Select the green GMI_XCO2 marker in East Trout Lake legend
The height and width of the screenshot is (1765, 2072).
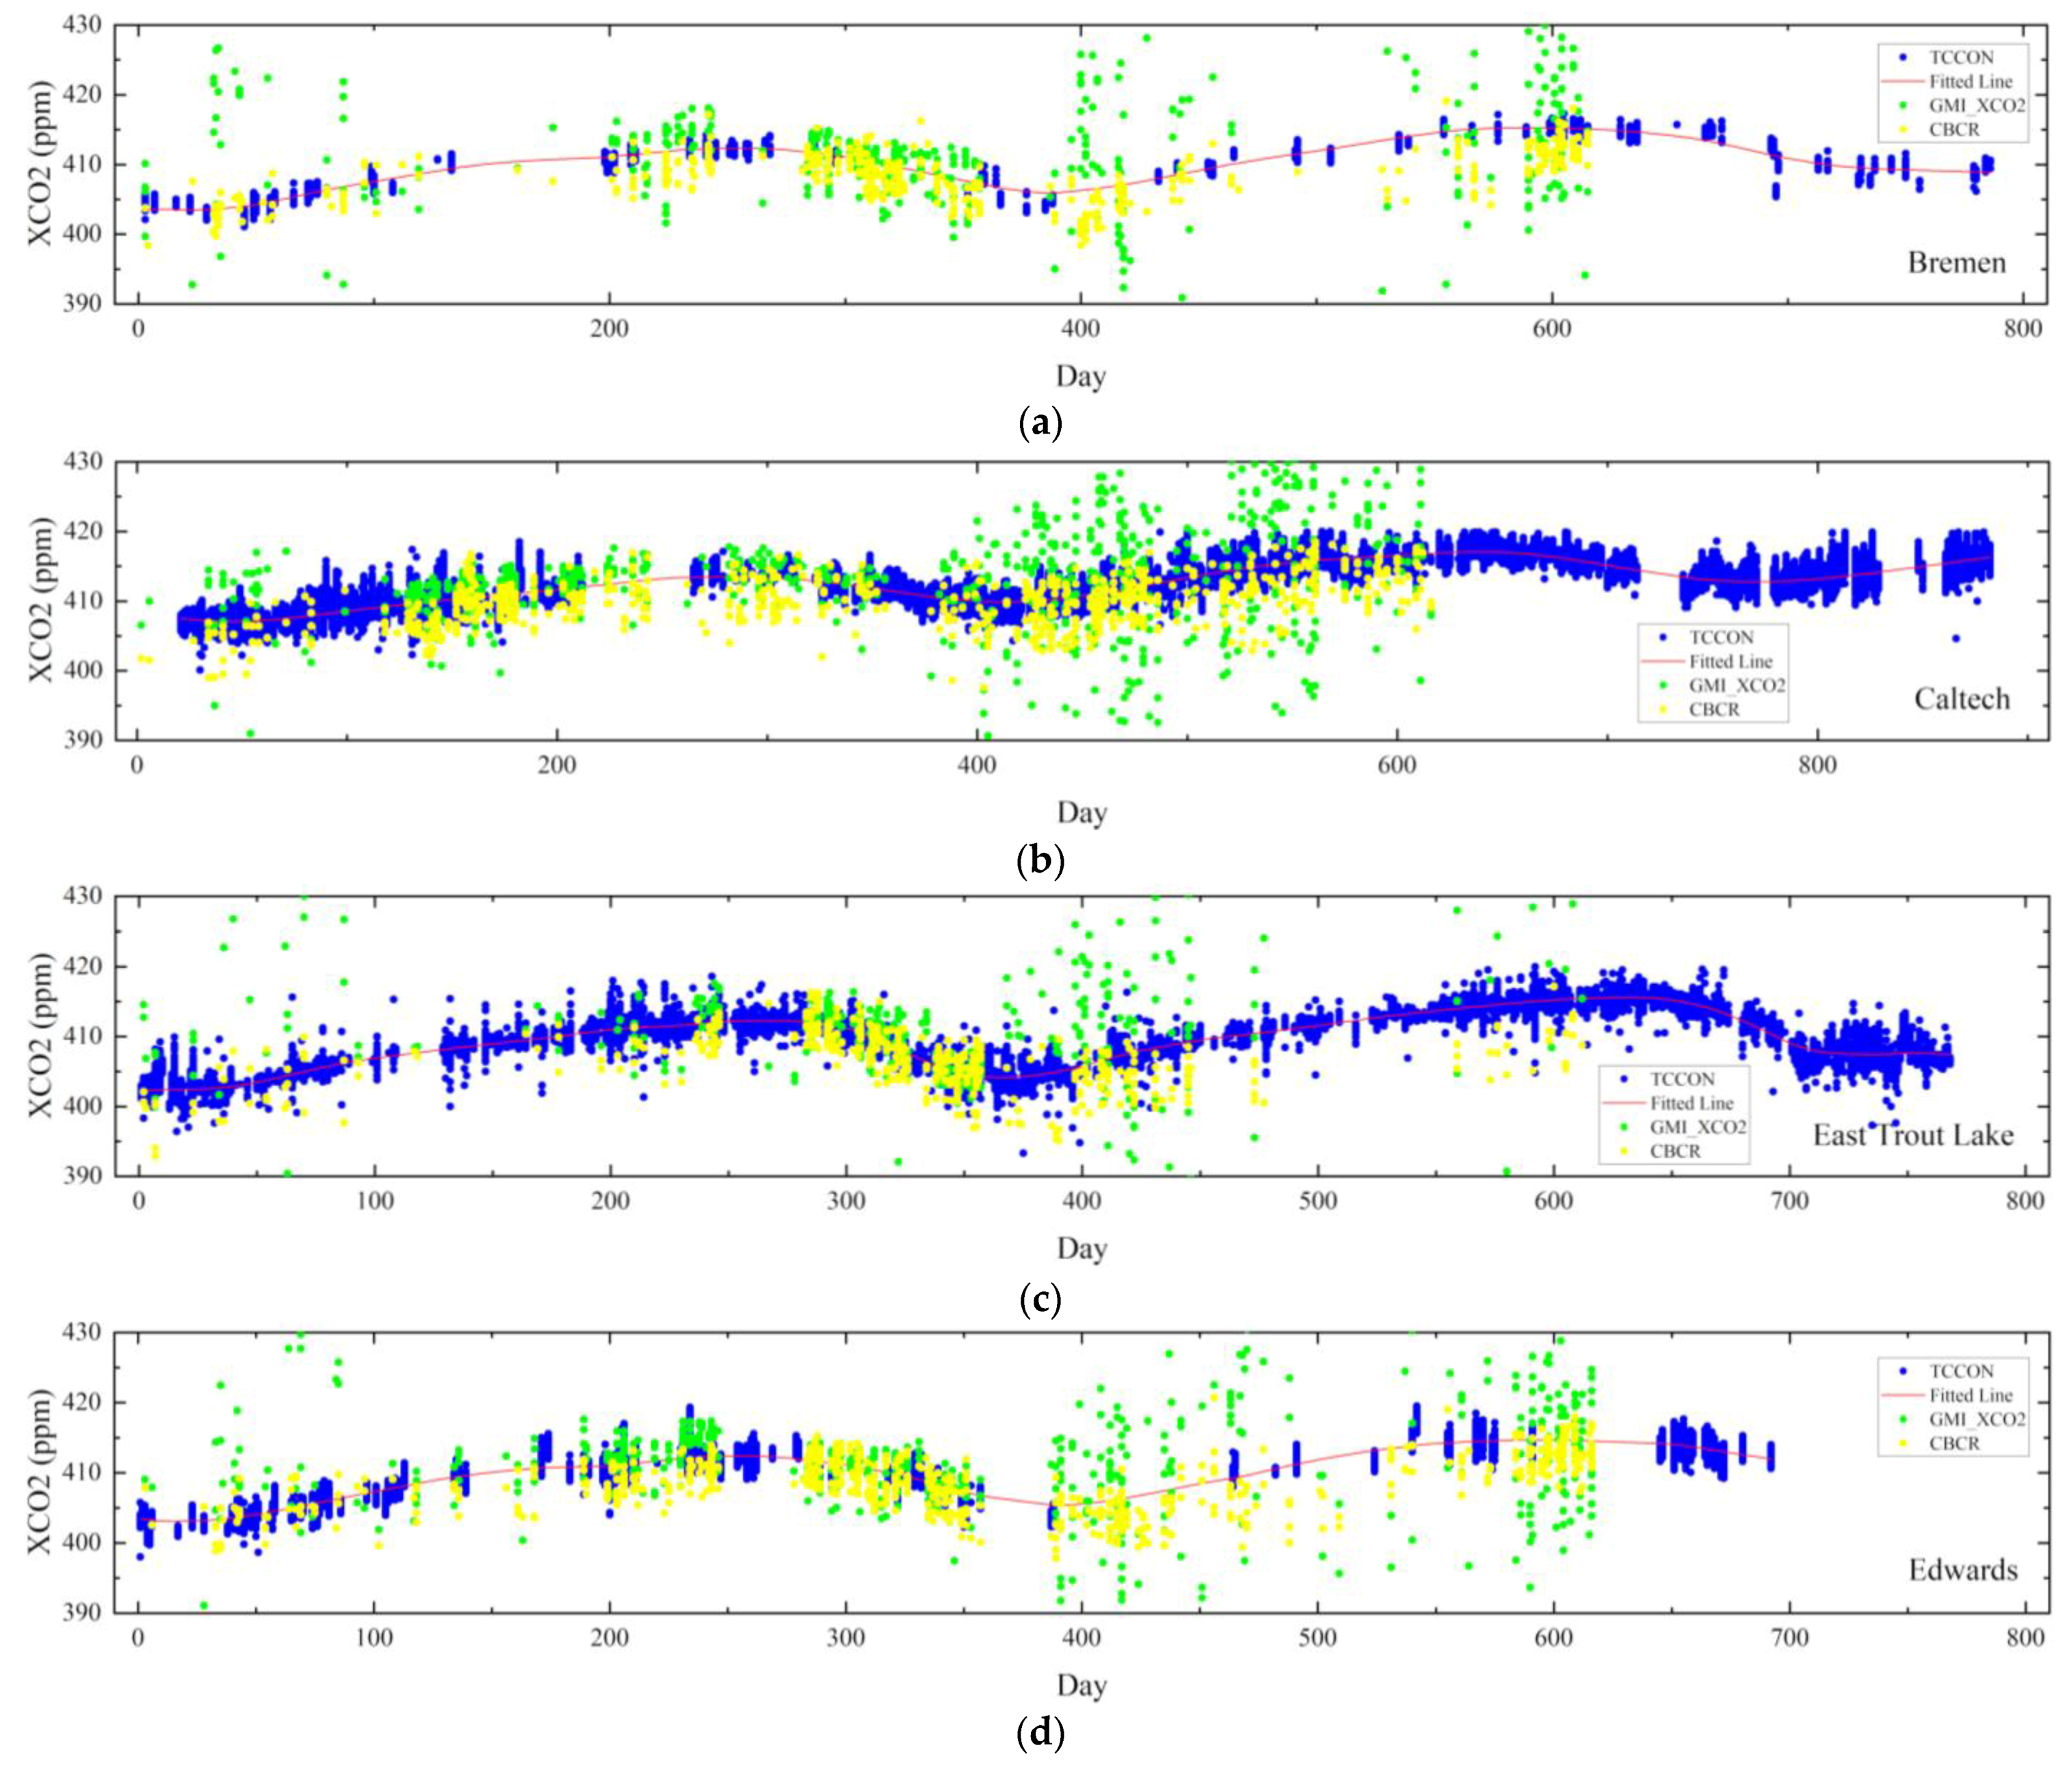click(1623, 1125)
